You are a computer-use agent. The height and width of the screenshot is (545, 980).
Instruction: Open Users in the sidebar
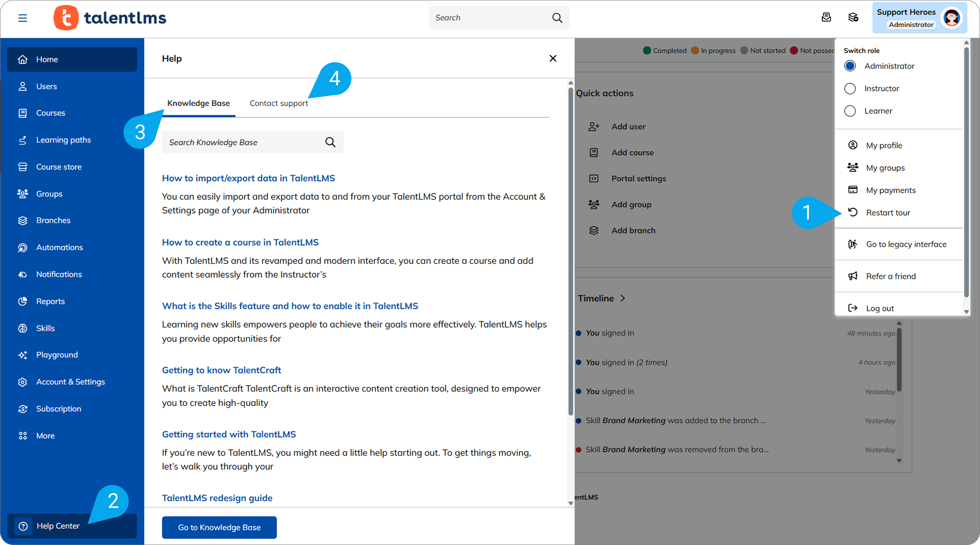pos(72,86)
